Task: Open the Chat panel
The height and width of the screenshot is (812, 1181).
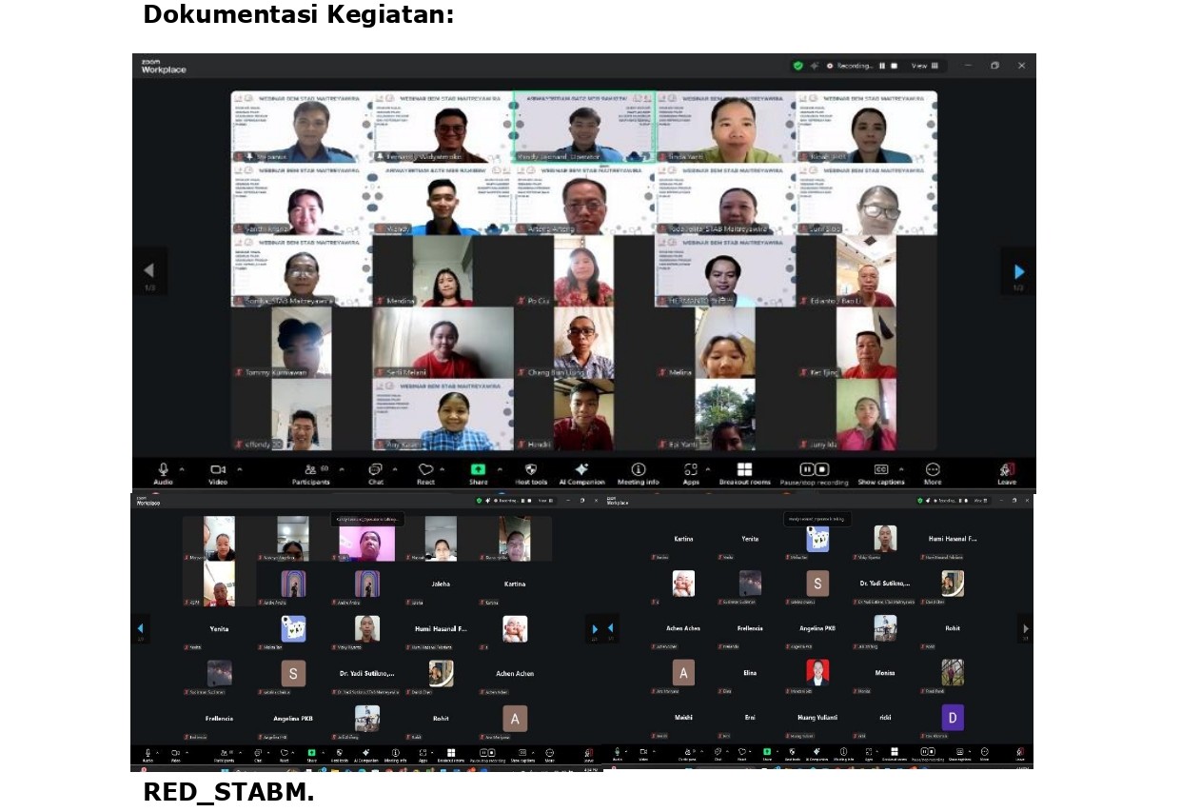Action: (375, 470)
